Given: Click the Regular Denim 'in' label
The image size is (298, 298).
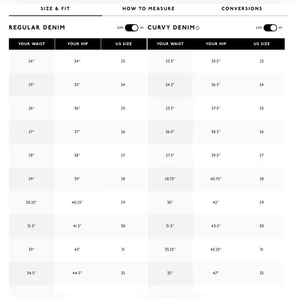Looking at the screenshot, I should (142, 28).
